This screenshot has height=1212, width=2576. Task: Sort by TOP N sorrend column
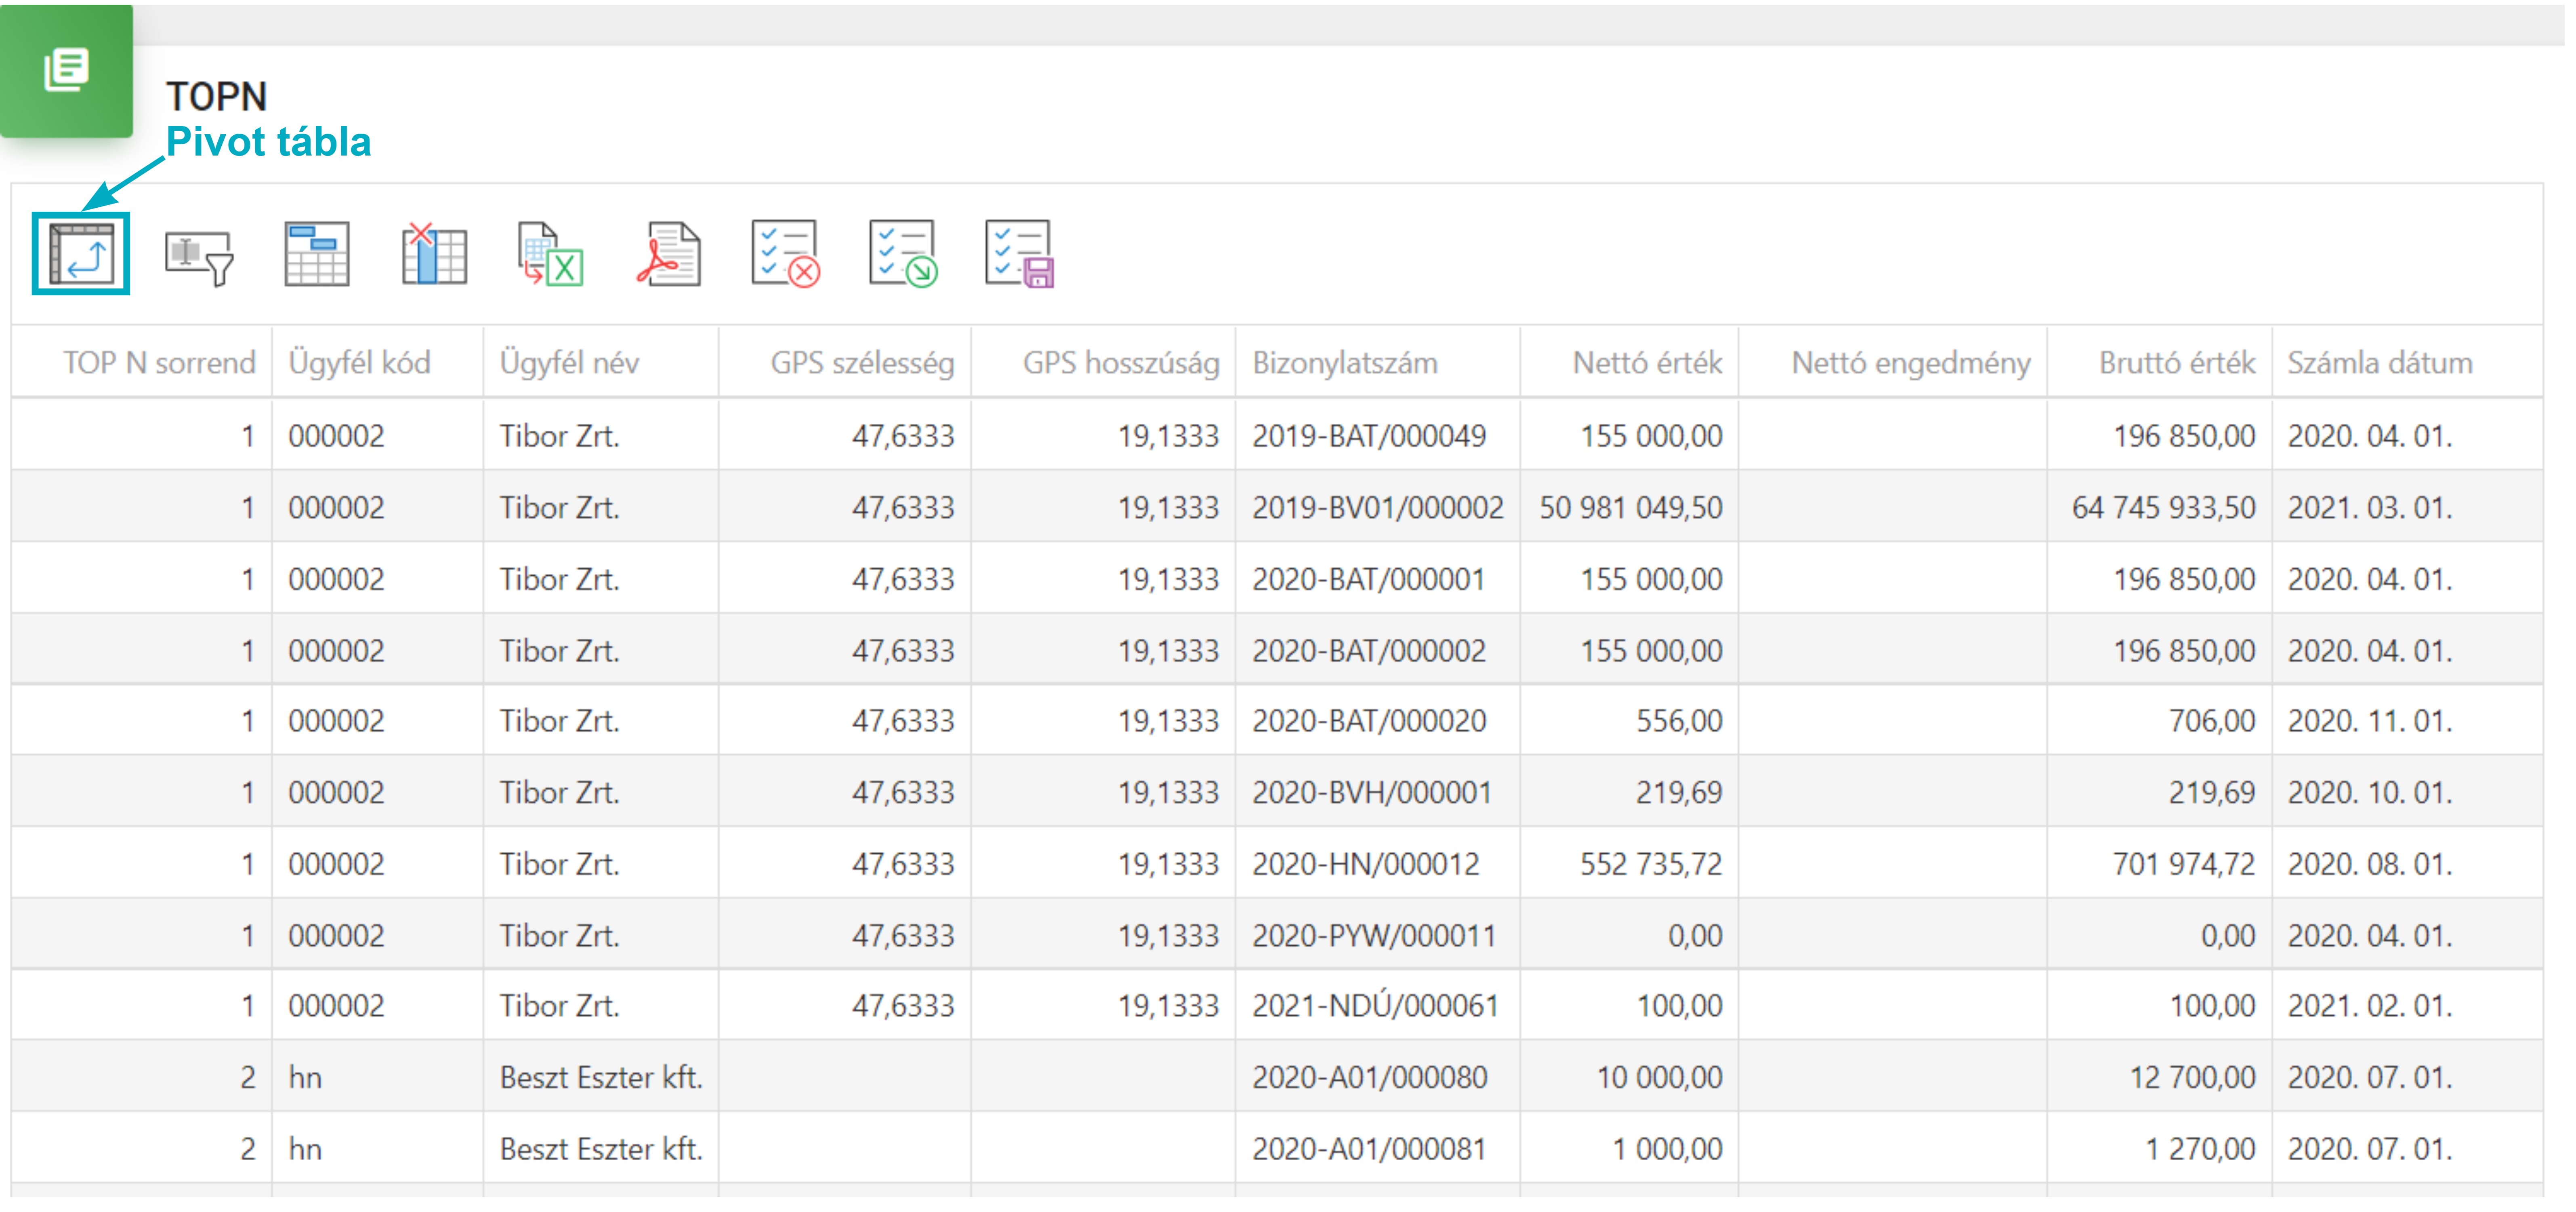point(159,362)
